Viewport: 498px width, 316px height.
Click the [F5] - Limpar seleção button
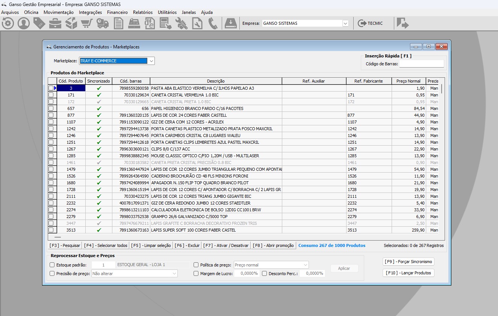151,245
